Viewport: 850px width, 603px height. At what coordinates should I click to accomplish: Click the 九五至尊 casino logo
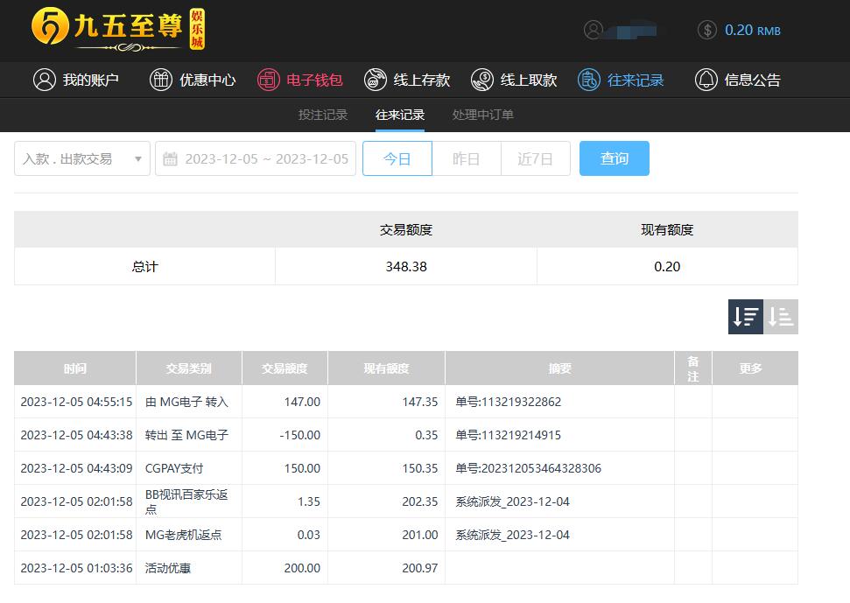(117, 29)
